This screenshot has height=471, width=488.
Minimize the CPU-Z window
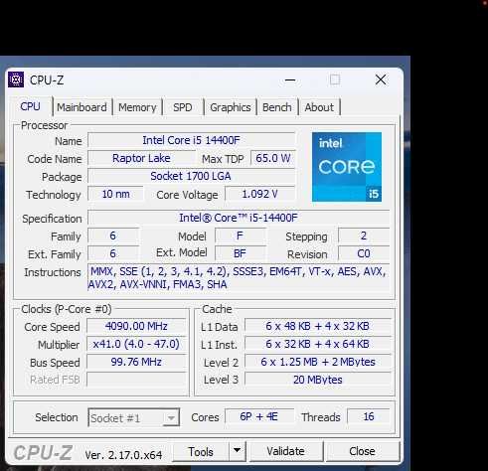click(290, 79)
